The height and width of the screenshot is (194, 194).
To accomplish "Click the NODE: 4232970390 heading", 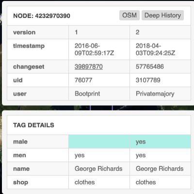I will coord(42,16).
